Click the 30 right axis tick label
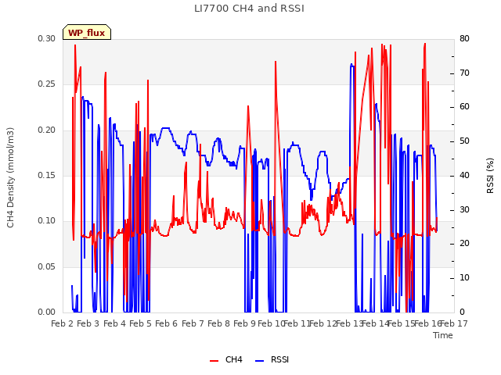The height and width of the screenshot is (375, 501). click(x=464, y=210)
